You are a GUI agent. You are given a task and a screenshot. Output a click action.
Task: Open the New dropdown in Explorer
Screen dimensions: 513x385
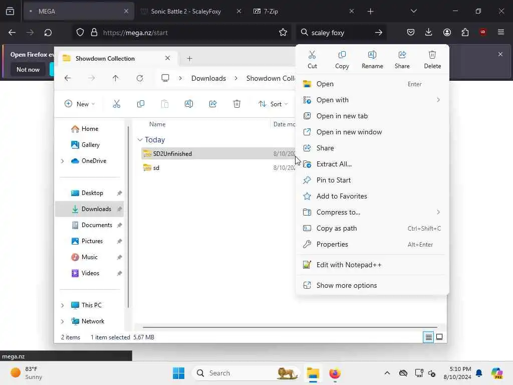click(x=80, y=104)
